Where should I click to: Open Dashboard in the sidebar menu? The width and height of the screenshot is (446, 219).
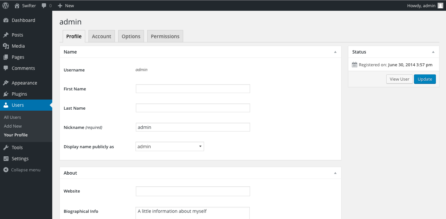[x=26, y=20]
